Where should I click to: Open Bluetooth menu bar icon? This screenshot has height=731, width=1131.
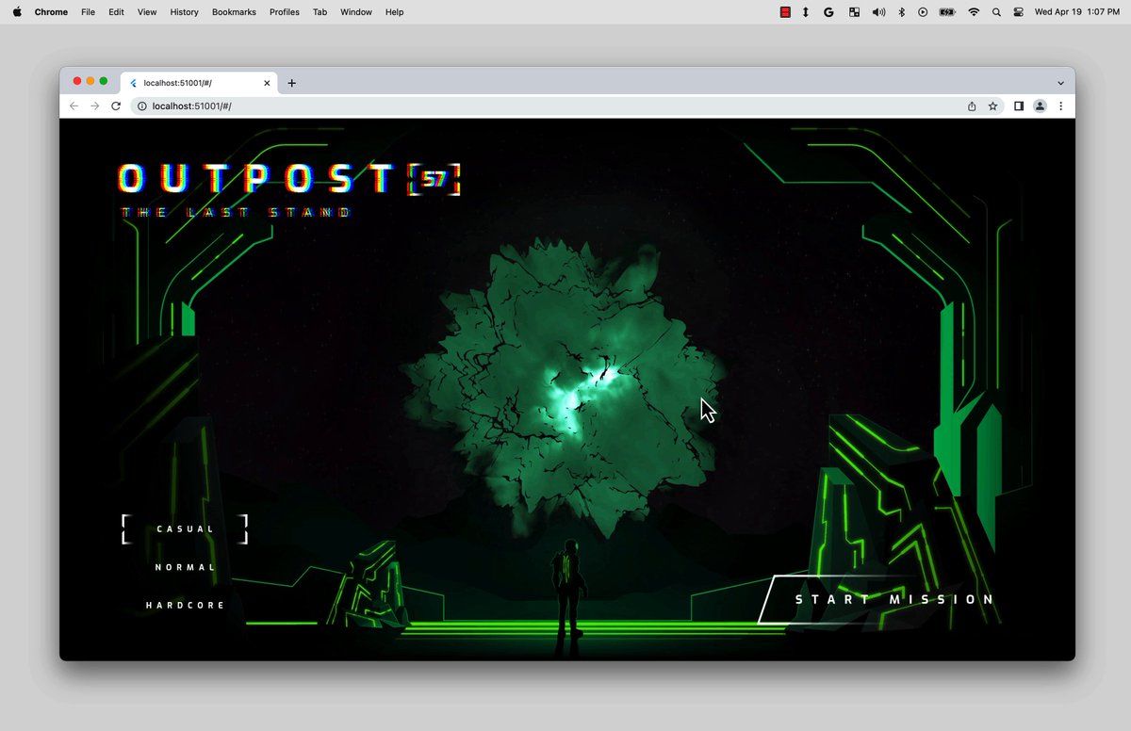(901, 12)
